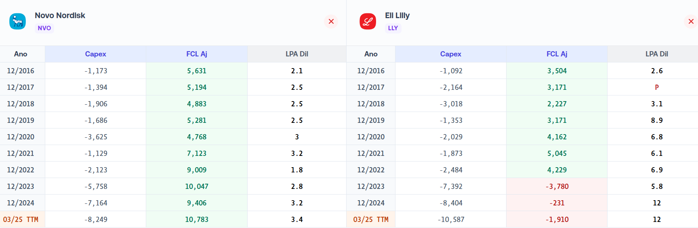Screen dimensions: 698x228
Task: Click Ano header in Eli Lilly table
Action: click(x=371, y=54)
